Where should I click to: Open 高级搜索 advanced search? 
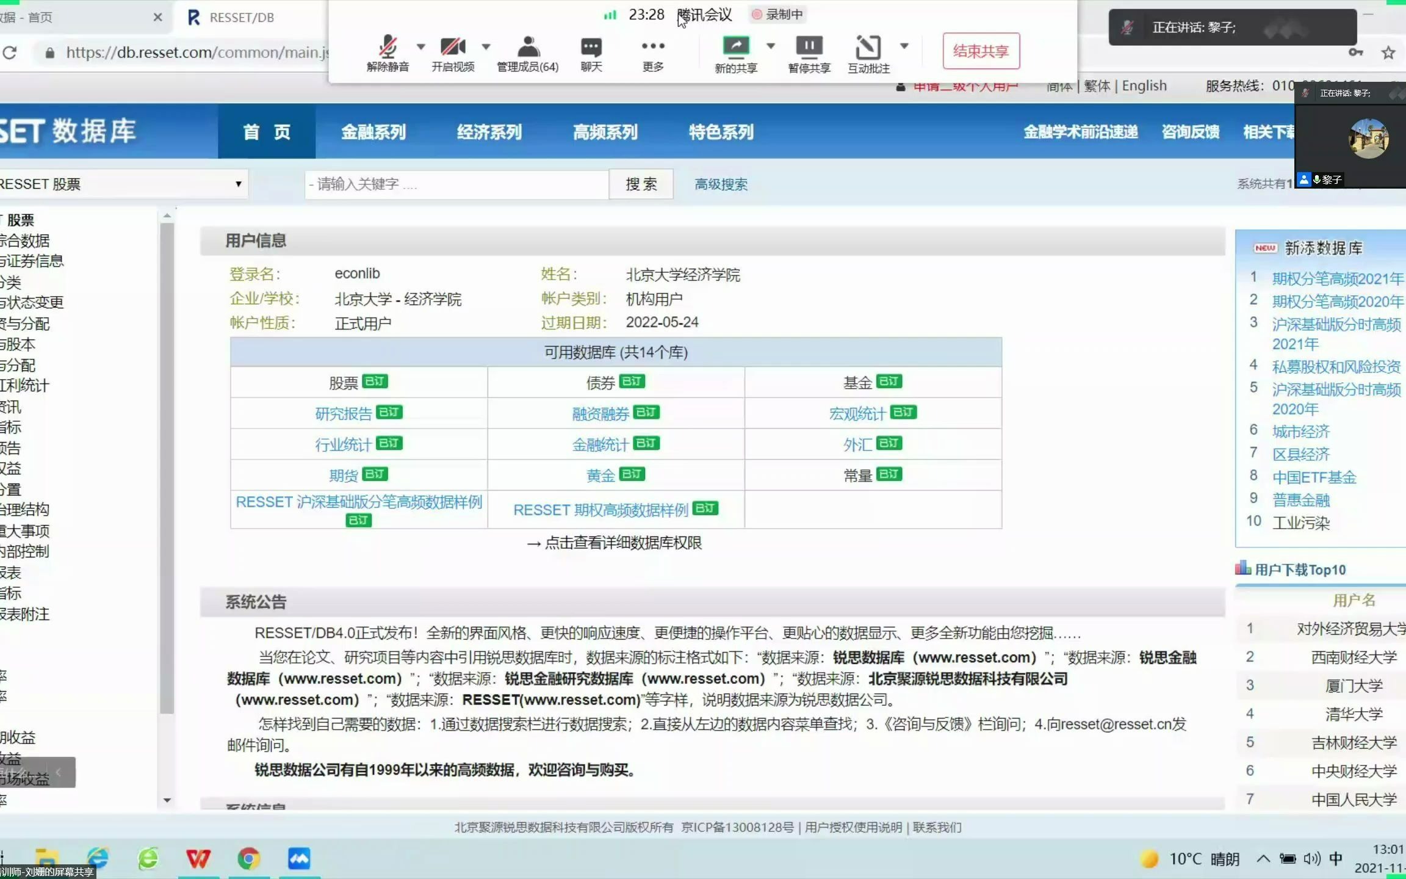pos(721,184)
